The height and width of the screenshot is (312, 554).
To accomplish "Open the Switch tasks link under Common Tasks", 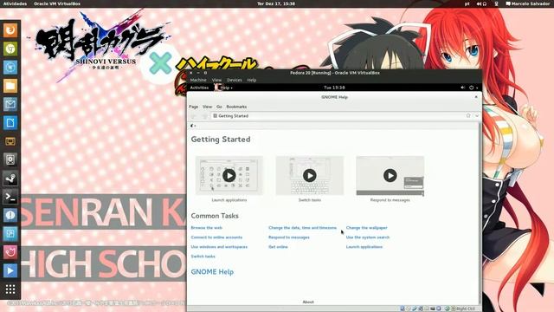I will click(x=203, y=257).
